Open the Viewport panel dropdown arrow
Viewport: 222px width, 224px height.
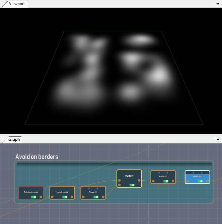pos(218,4)
